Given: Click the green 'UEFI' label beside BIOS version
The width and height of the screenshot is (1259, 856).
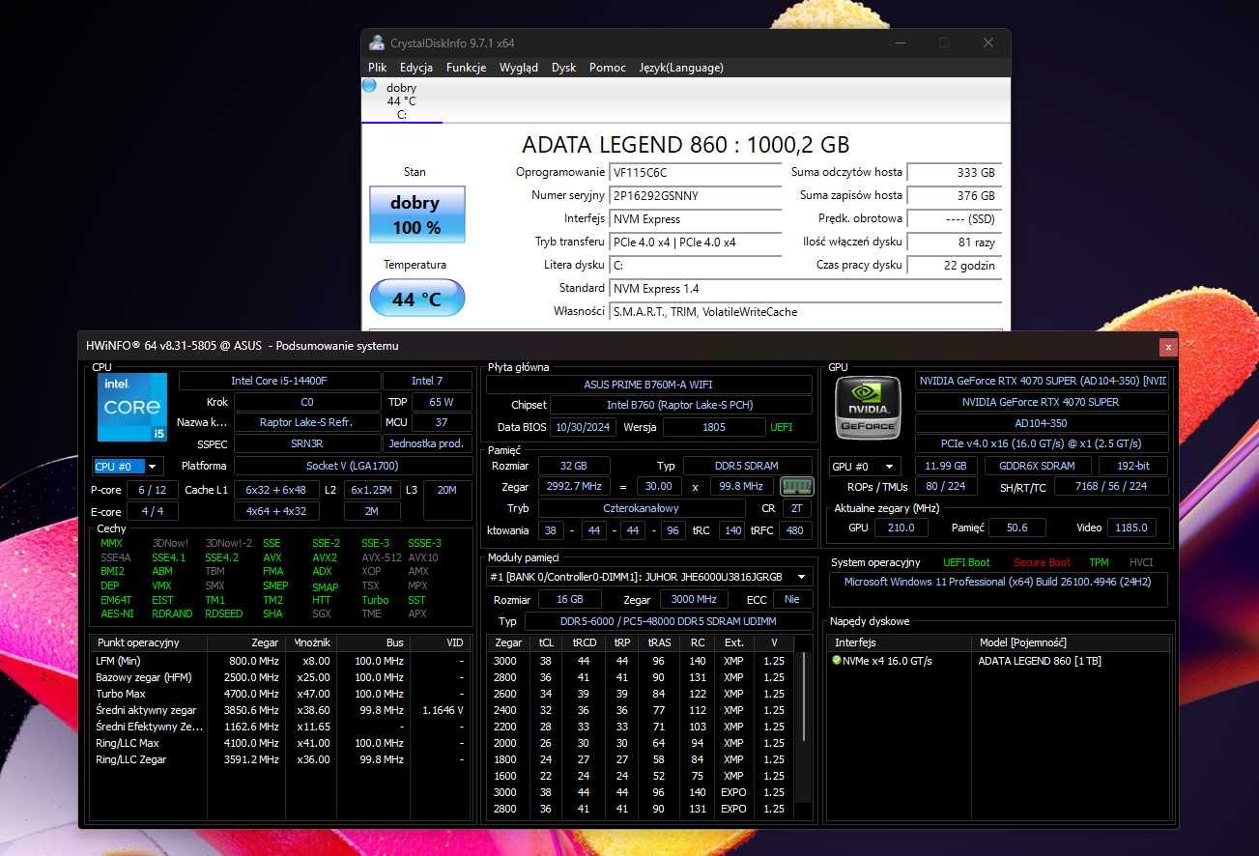Looking at the screenshot, I should [781, 427].
